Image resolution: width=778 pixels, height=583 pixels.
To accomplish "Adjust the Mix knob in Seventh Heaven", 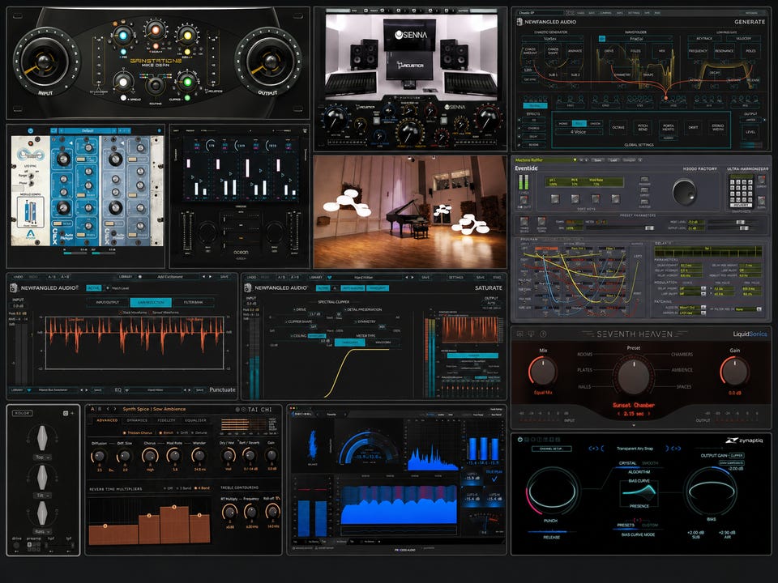I will click(x=543, y=372).
